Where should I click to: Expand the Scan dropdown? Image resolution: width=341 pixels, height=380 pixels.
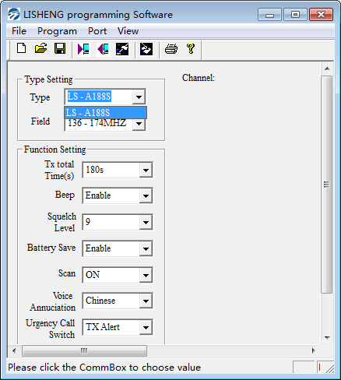[146, 275]
